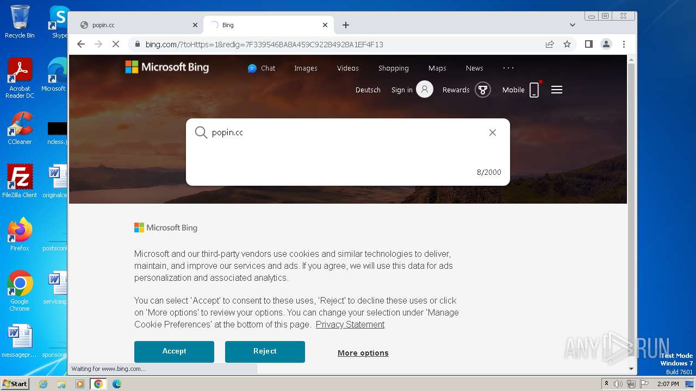The height and width of the screenshot is (391, 696).
Task: Open the media player taskbar icon
Action: 80,384
